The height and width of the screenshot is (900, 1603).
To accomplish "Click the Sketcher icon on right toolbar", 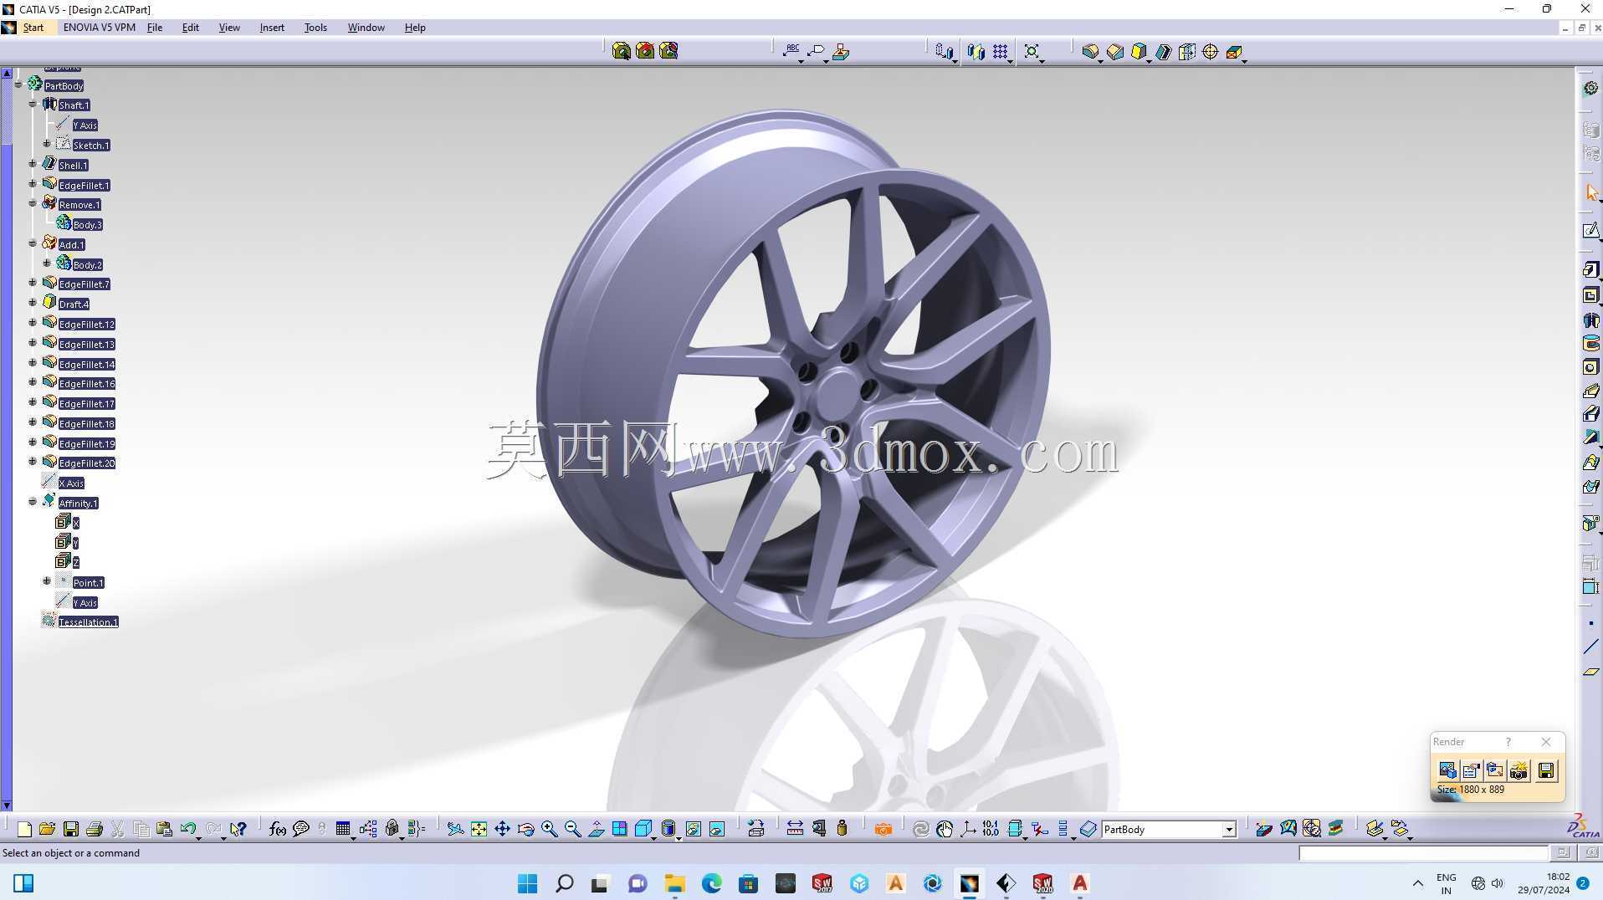I will pyautogui.click(x=1591, y=230).
